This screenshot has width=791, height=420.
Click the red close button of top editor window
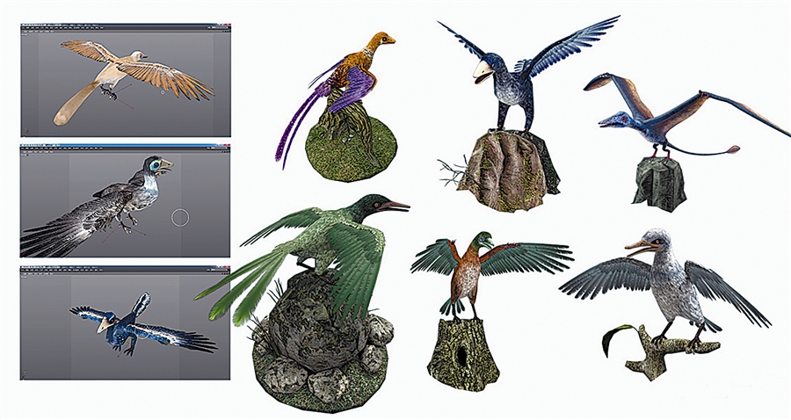point(227,25)
